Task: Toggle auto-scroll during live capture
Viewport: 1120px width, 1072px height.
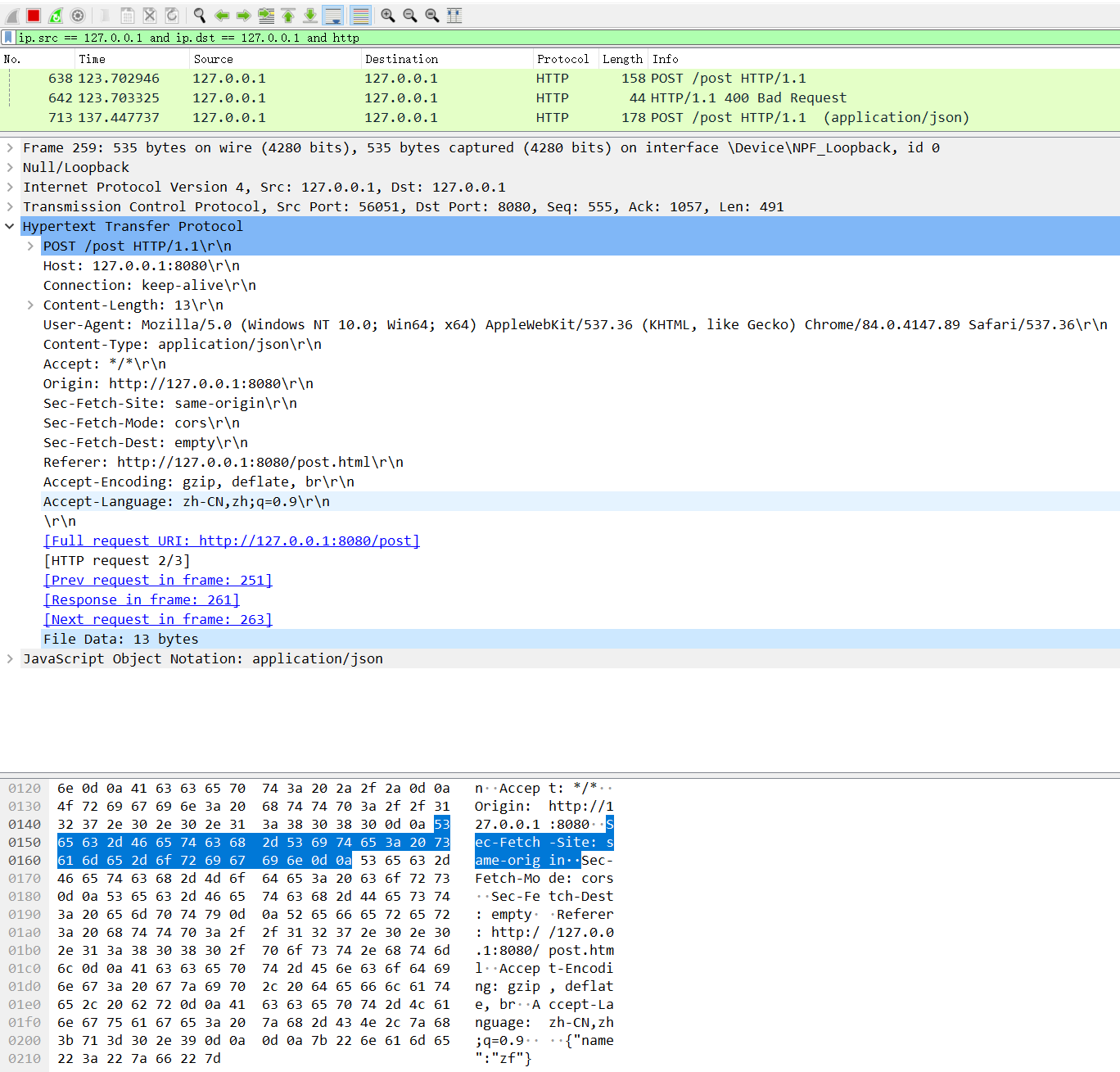Action: (332, 16)
